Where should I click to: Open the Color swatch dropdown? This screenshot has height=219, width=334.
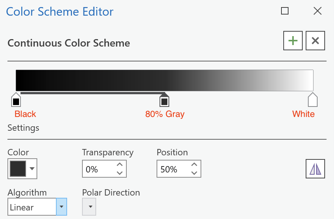(22, 169)
